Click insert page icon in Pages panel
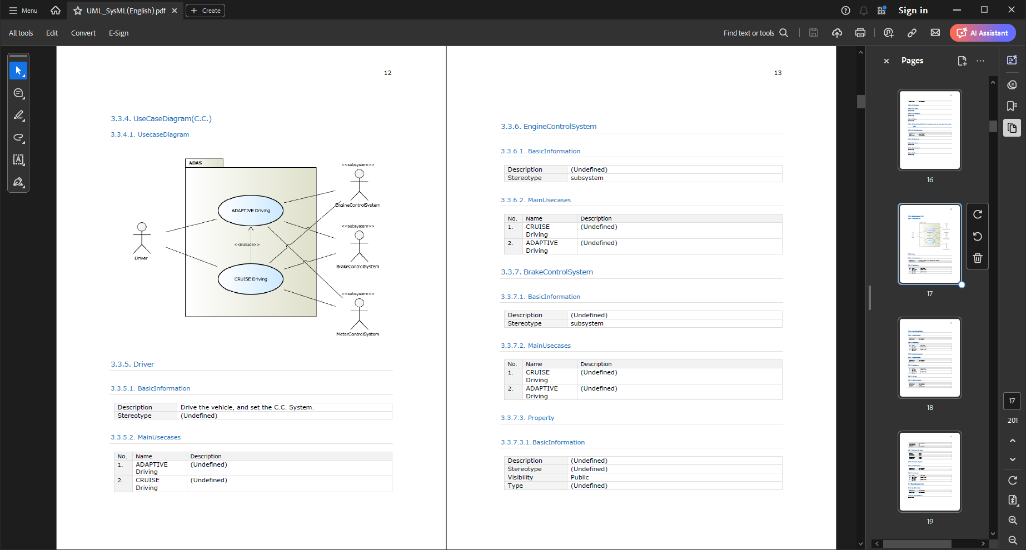 click(962, 61)
